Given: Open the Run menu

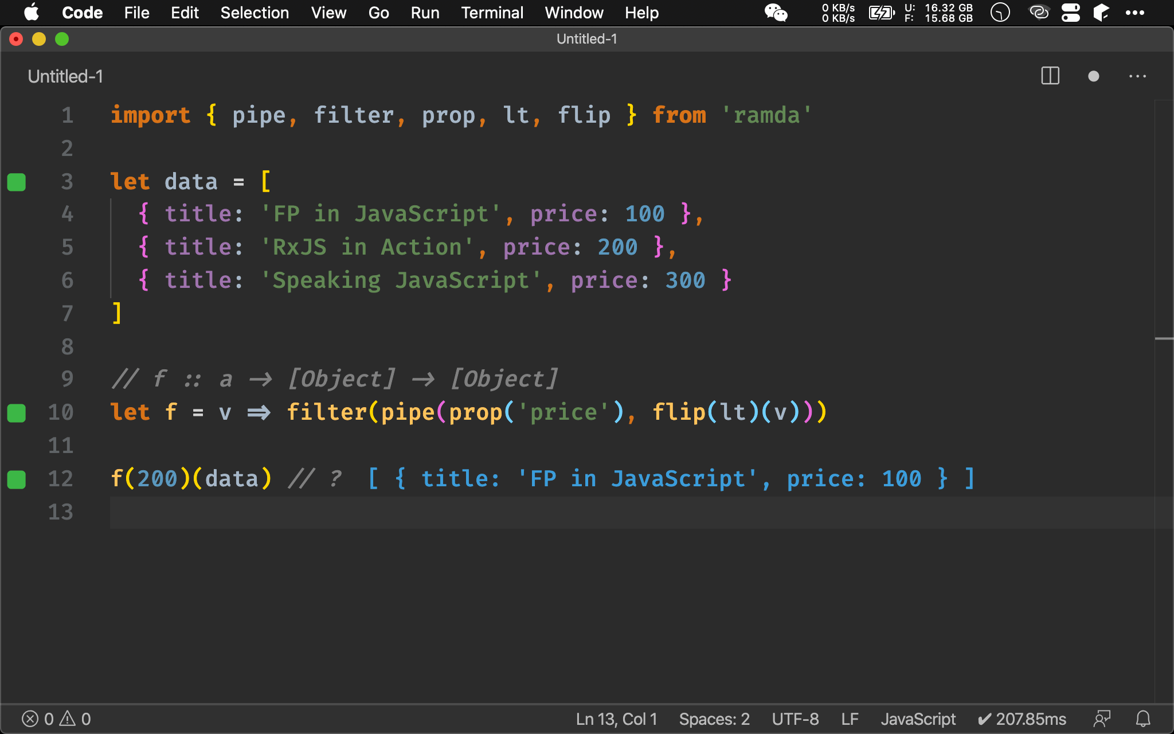Looking at the screenshot, I should pyautogui.click(x=425, y=13).
